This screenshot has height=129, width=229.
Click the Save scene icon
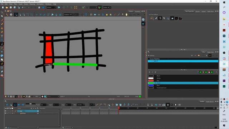tap(11, 8)
